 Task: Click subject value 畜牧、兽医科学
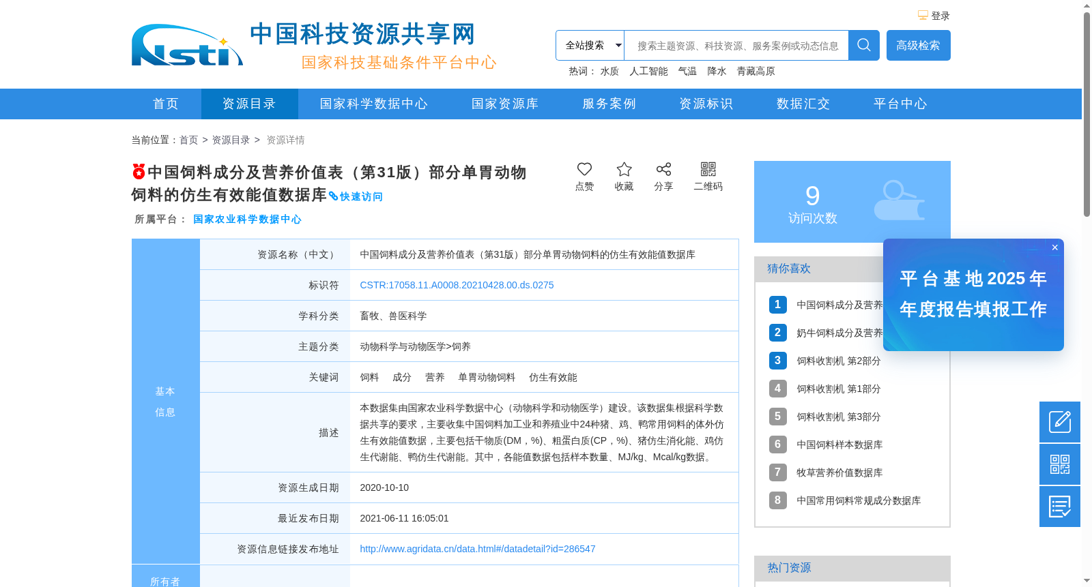393,316
